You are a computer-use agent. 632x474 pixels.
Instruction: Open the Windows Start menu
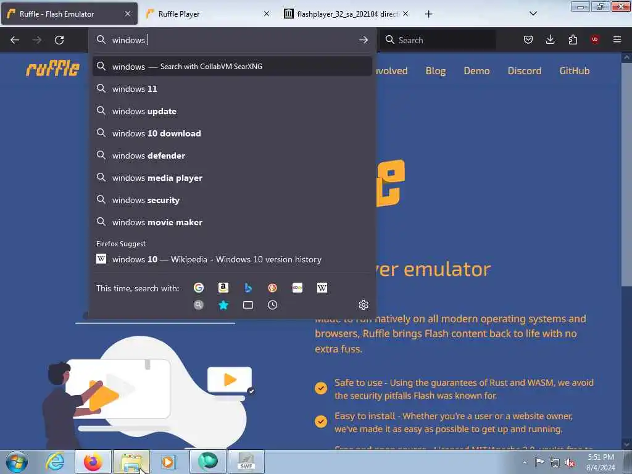[16, 462]
